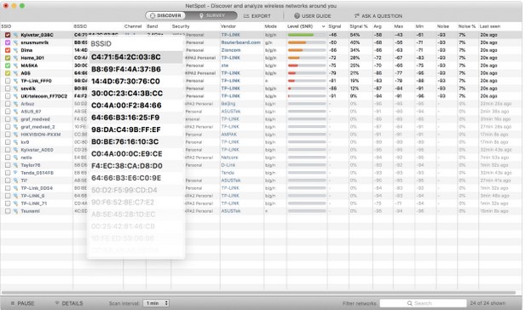525x310 pixels.
Task: Open the User Guide
Action: (x=313, y=16)
